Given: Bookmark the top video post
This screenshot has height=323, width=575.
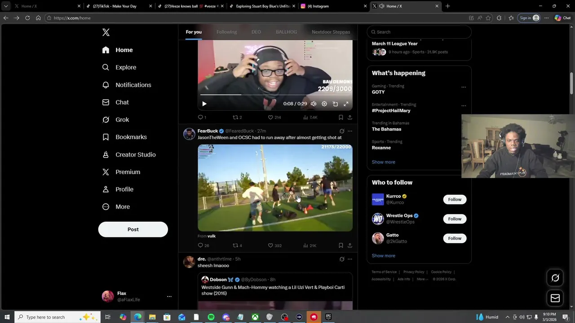Looking at the screenshot, I should pyautogui.click(x=341, y=117).
